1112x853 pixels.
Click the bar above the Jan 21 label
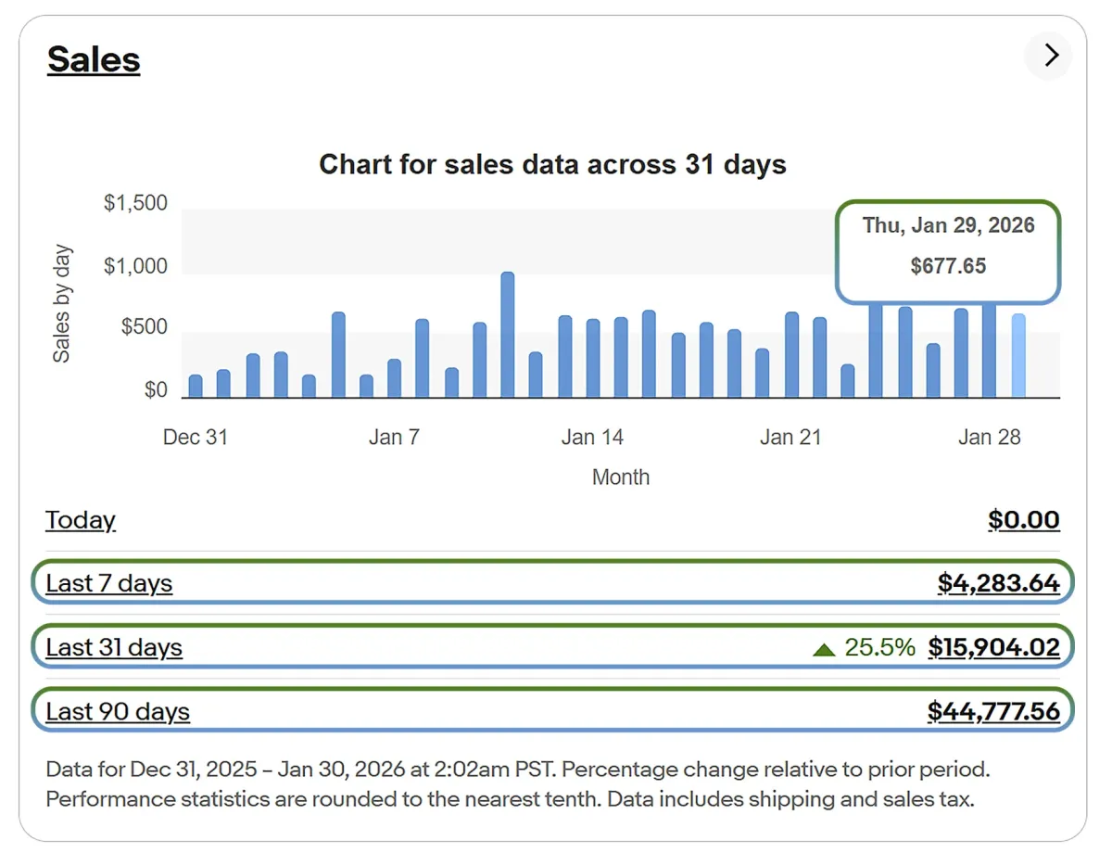791,356
